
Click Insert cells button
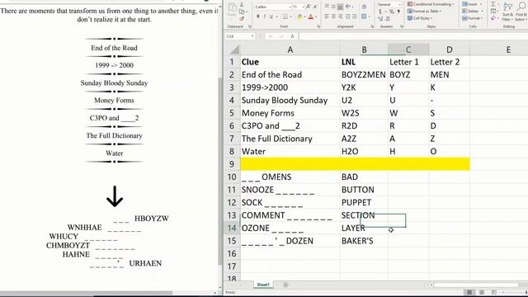(471, 4)
